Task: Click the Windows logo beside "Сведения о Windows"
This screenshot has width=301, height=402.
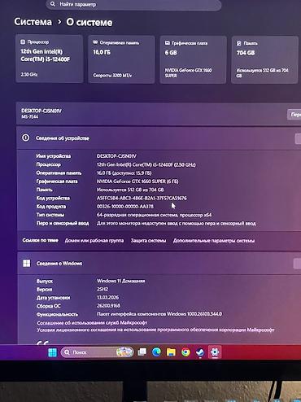Action: [27, 263]
